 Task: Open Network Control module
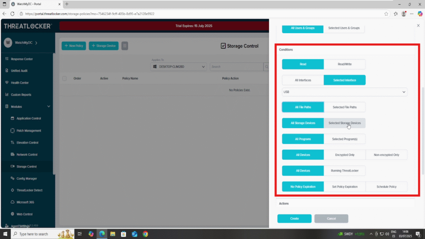pos(27,154)
